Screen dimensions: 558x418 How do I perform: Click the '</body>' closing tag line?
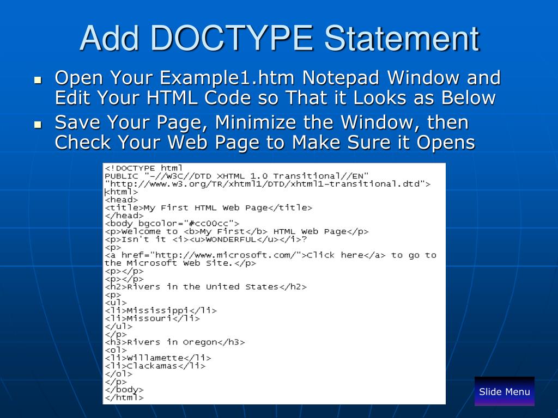point(124,390)
